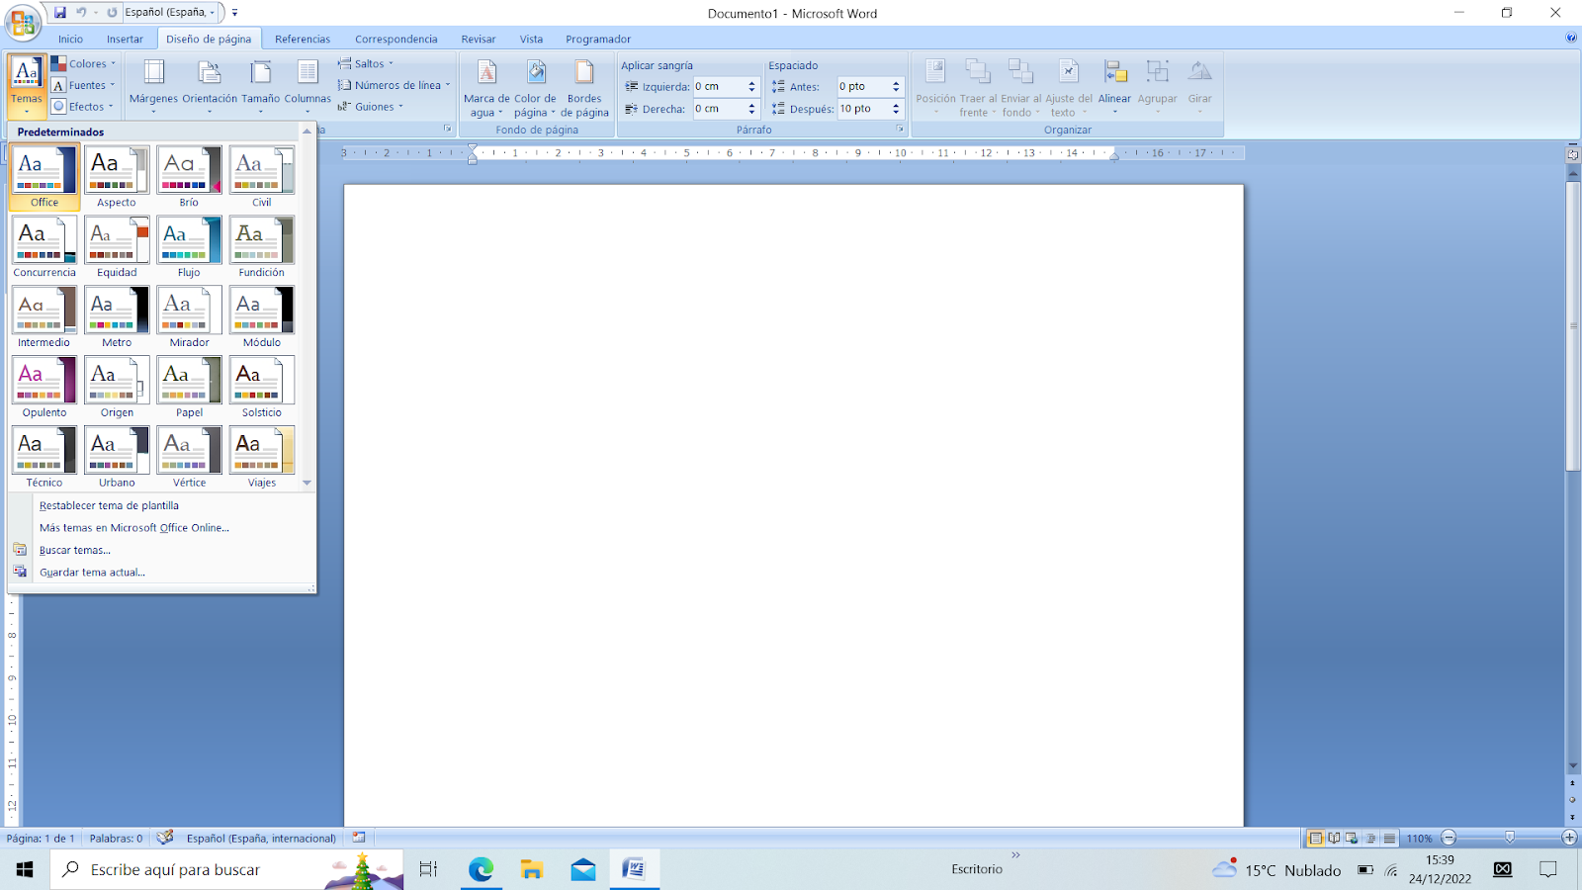
Task: Switch to the Inicio tab
Action: coord(70,40)
